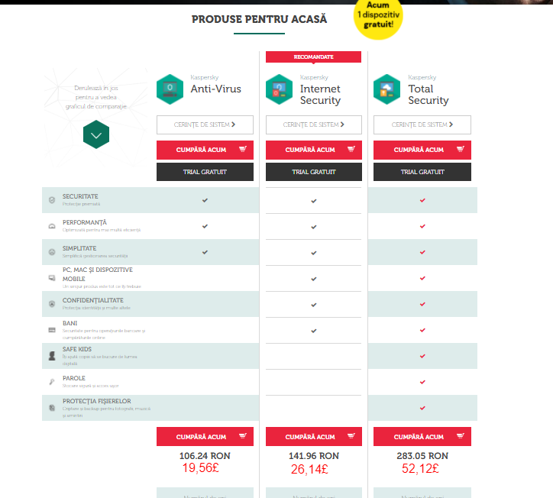553x498 pixels.
Task: Click the Protecția fișierelor files icon
Action: pos(52,409)
